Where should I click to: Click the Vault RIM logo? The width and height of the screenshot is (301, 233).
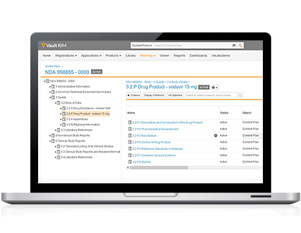(x=54, y=45)
